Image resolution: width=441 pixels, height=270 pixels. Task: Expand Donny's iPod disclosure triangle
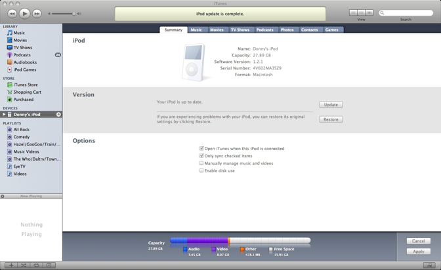(x=4, y=115)
